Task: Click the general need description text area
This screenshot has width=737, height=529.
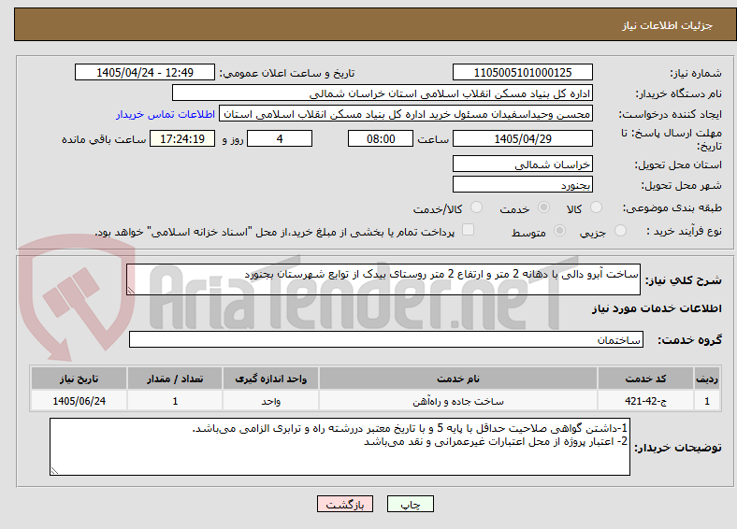Action: [383, 279]
